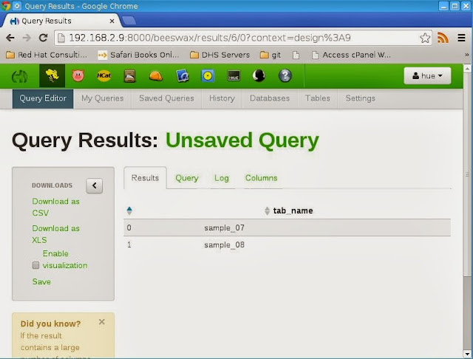The width and height of the screenshot is (473, 359).
Task: Click the Enable visualization label
Action: tap(65, 259)
